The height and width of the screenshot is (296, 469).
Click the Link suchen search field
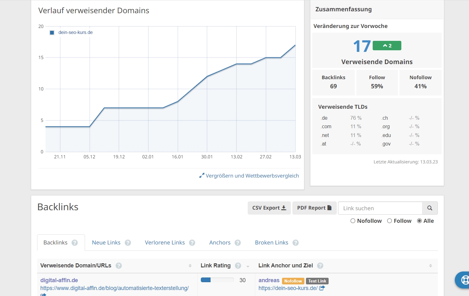pyautogui.click(x=380, y=208)
